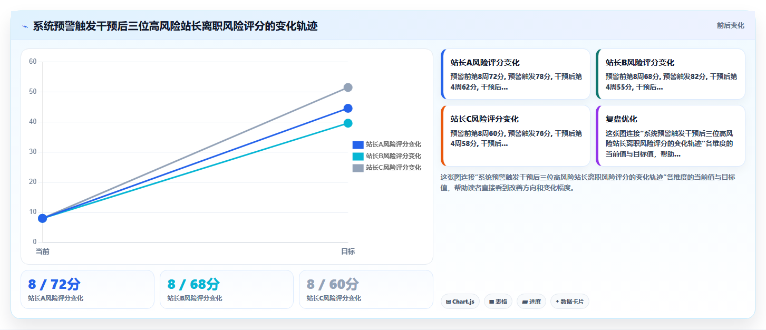Viewport: 766px width, 330px height.
Task: Click legend text 站长C风险评分变化
Action: point(393,168)
